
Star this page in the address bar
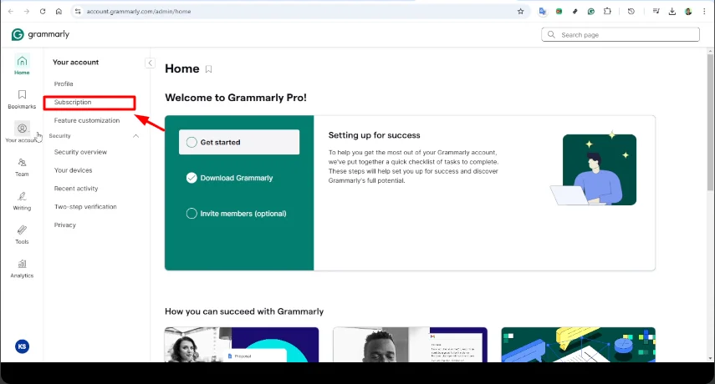[x=521, y=12]
